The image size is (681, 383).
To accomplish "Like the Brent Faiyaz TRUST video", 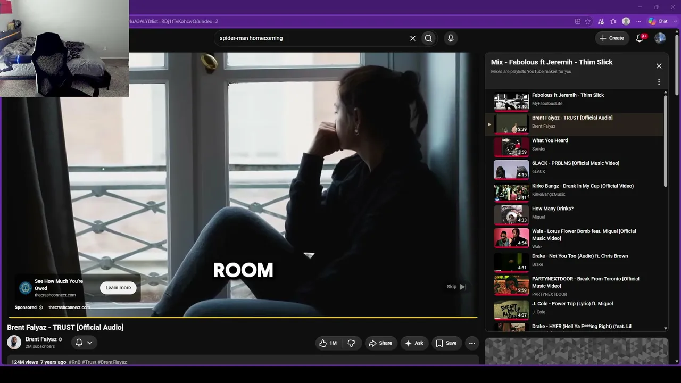I will [328, 343].
